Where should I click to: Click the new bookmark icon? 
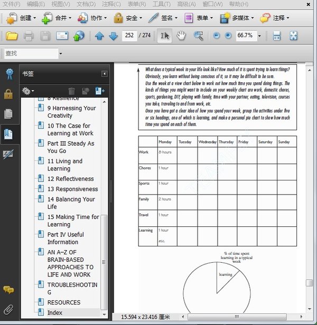pyautogui.click(x=86, y=91)
